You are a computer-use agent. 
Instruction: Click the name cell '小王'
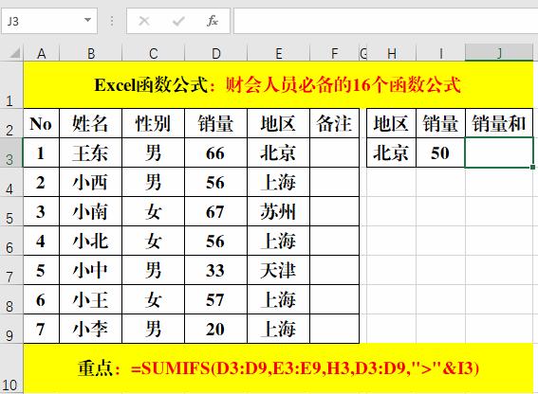(x=90, y=300)
